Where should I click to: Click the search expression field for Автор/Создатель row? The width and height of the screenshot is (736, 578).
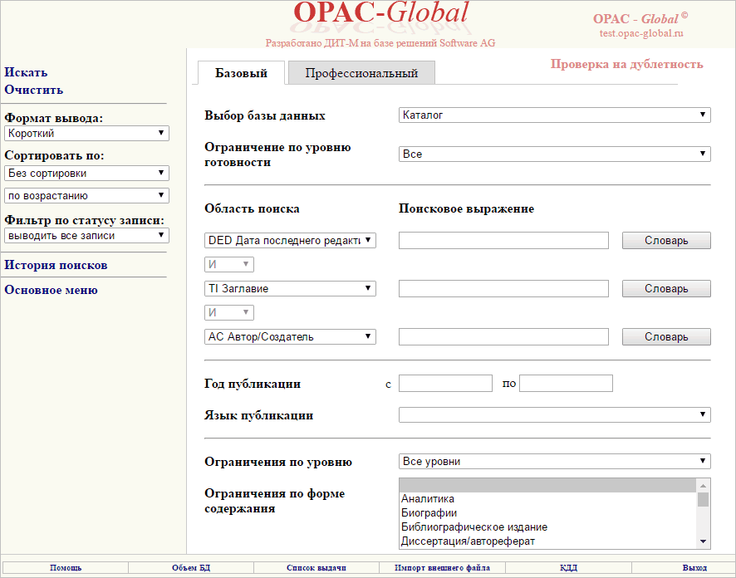(x=503, y=337)
